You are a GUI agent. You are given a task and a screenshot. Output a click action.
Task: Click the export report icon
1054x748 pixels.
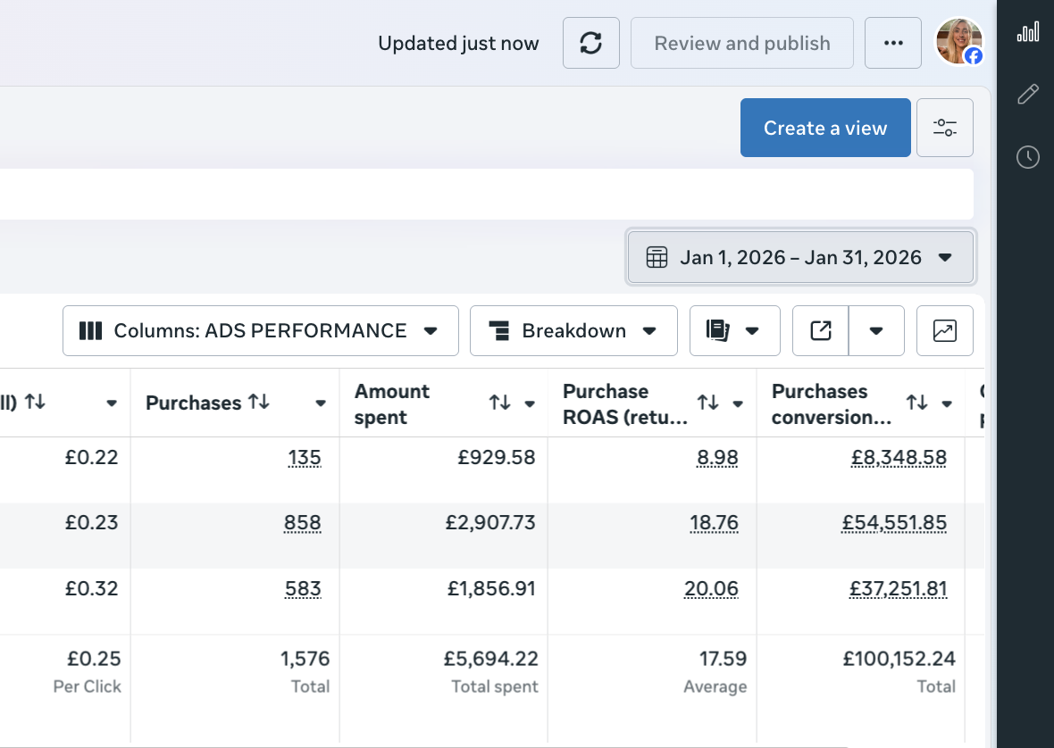coord(820,331)
